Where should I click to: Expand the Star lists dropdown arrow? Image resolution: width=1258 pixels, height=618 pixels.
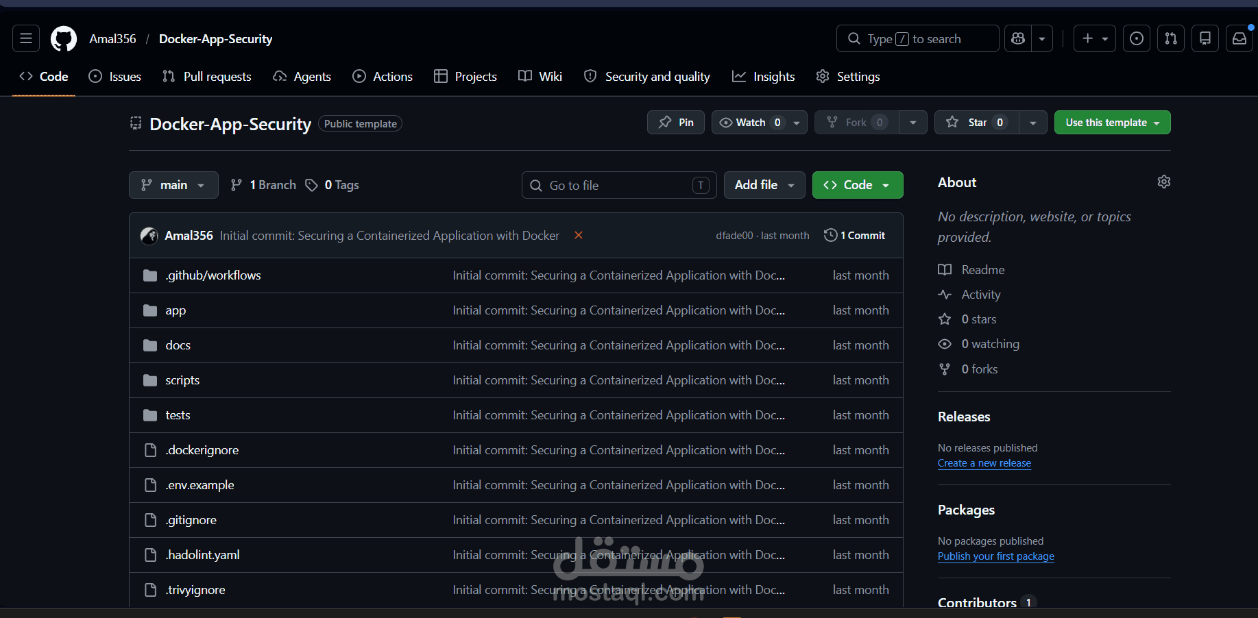1033,123
